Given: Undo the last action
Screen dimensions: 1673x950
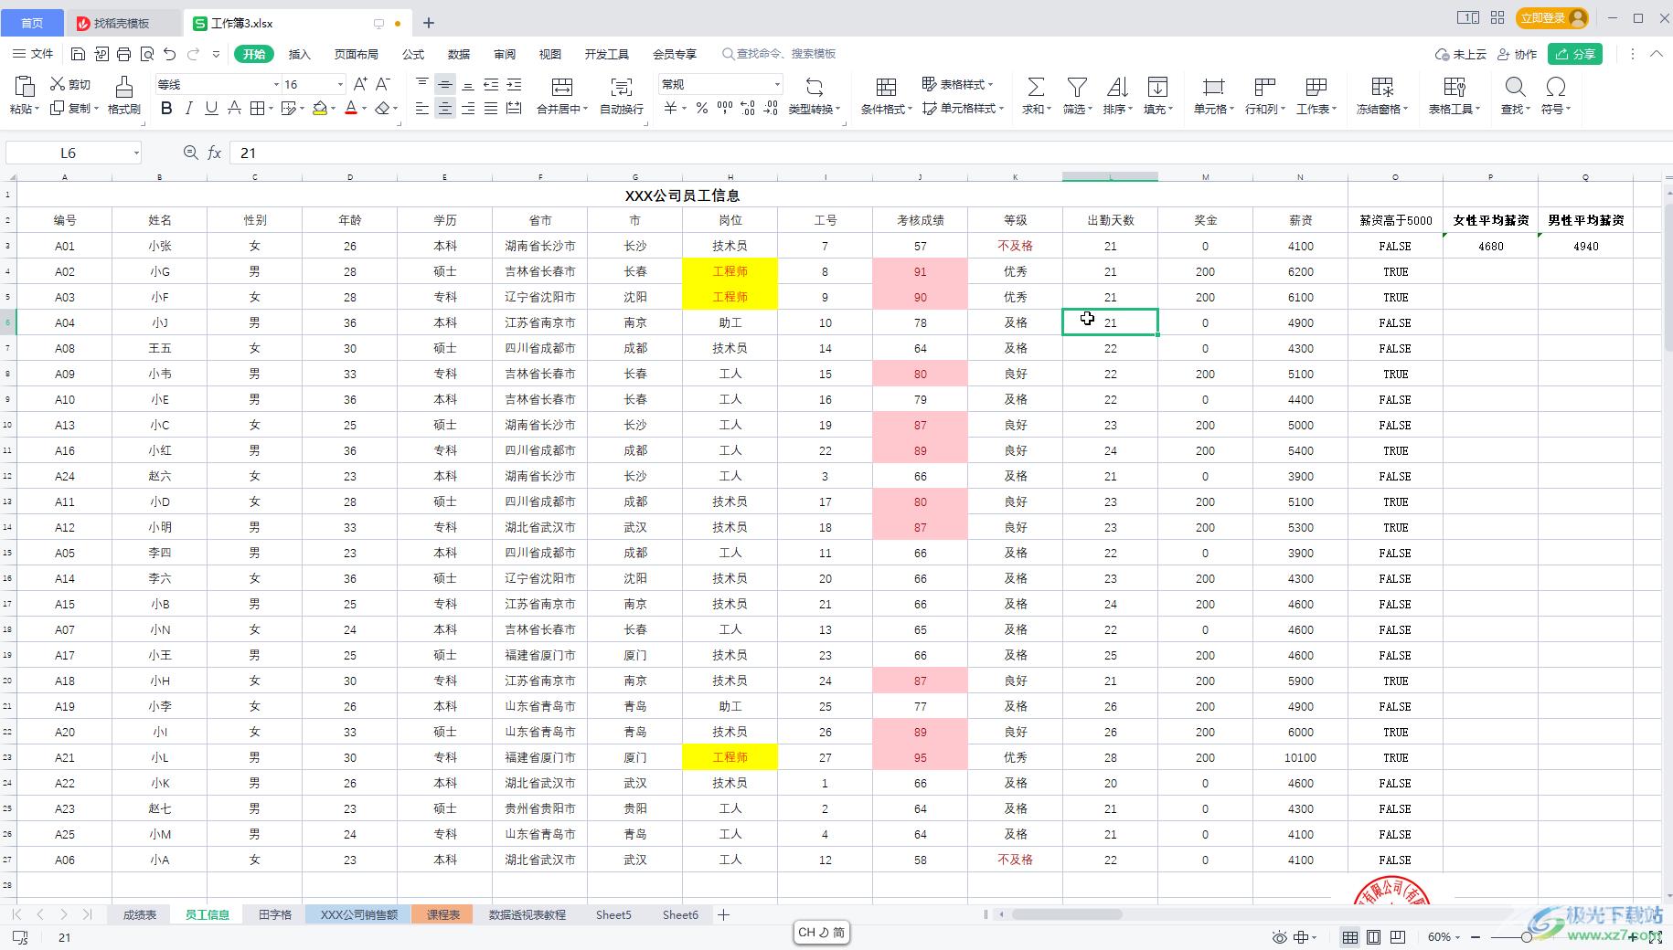Looking at the screenshot, I should click(x=170, y=54).
